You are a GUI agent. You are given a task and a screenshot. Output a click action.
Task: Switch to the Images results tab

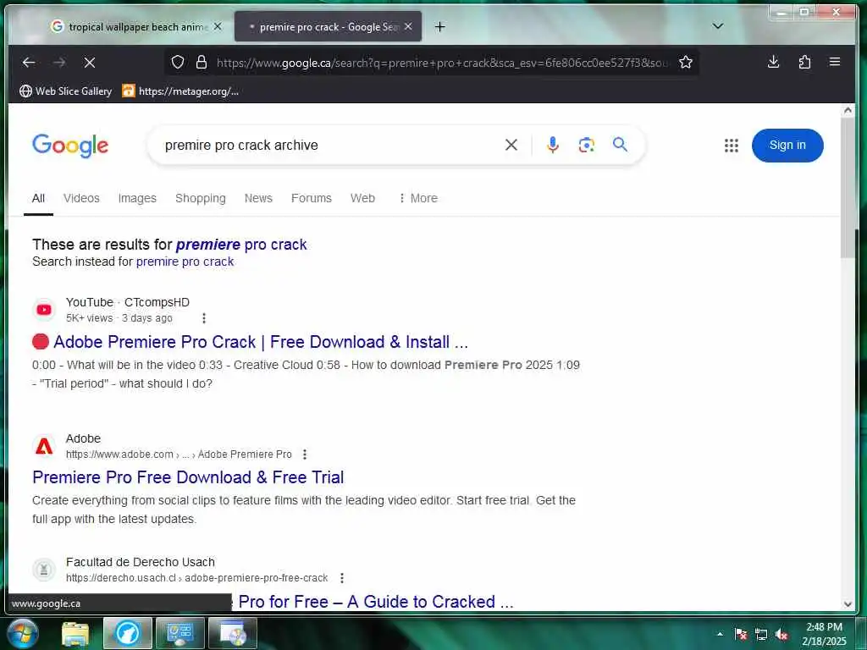click(137, 198)
